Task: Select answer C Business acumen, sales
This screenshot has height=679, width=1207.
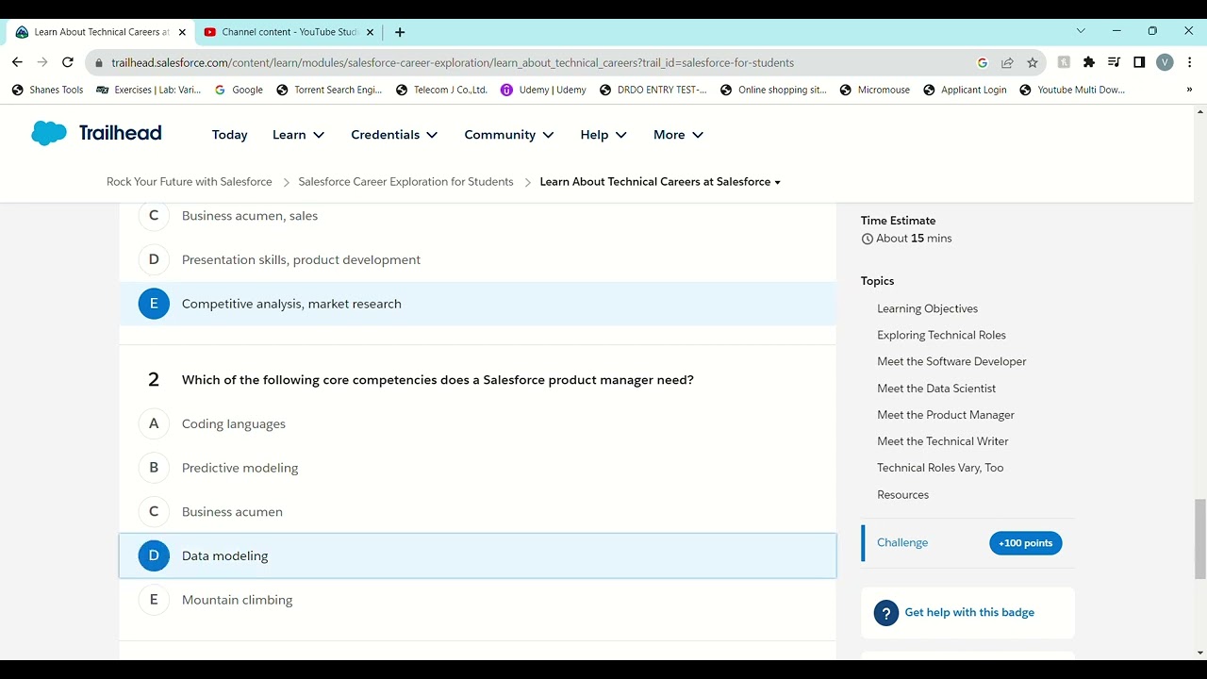Action: point(478,216)
